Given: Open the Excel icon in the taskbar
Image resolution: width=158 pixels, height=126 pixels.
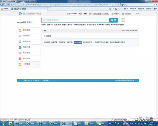Looking at the screenshot, I should click(10, 123).
